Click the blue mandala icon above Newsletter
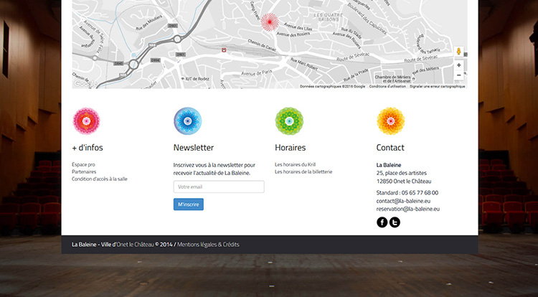Image resolution: width=538 pixels, height=297 pixels. [x=188, y=121]
